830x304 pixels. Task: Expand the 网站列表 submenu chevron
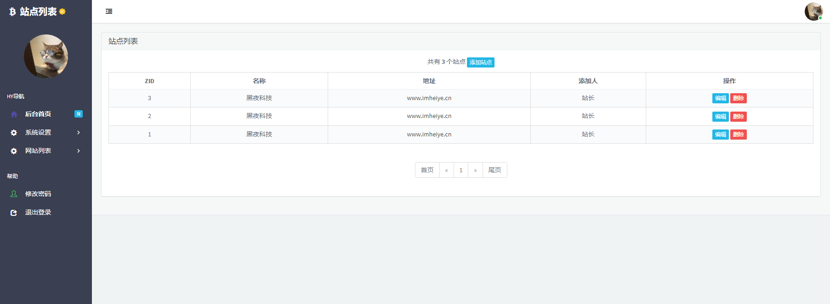79,151
